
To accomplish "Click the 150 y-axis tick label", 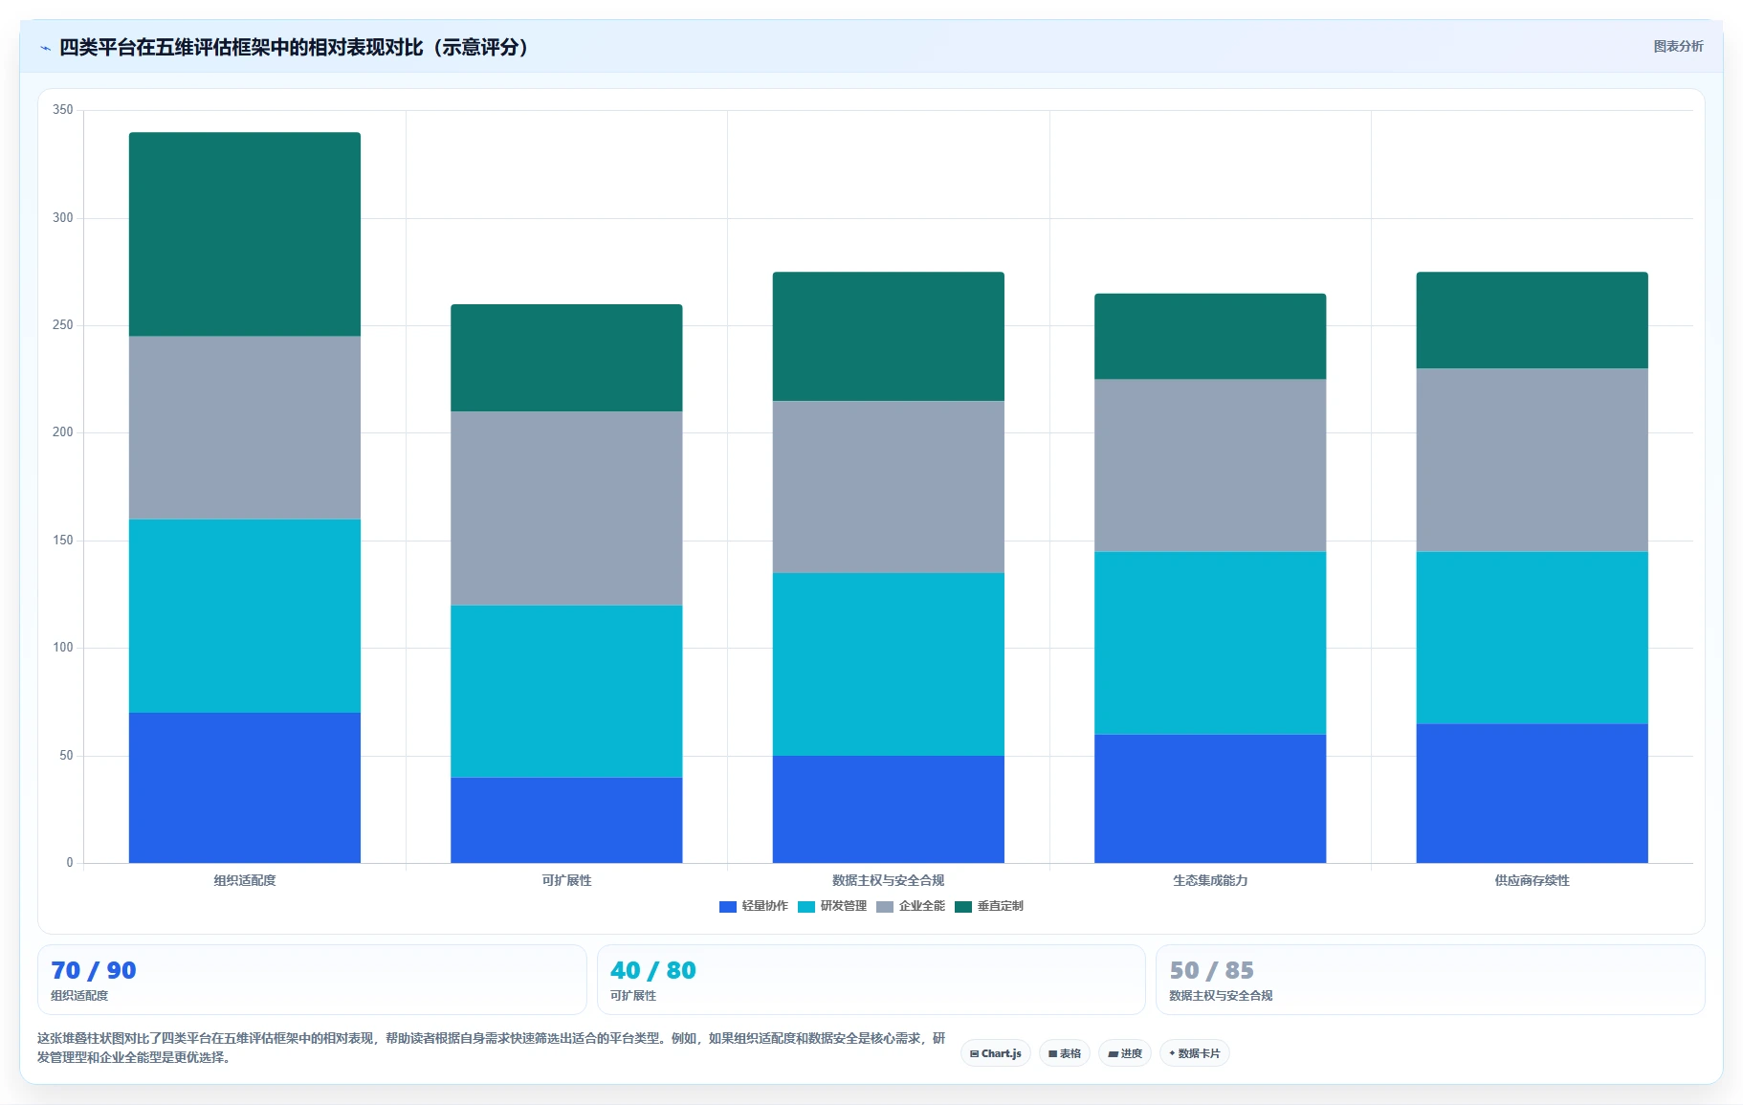I will click(63, 541).
